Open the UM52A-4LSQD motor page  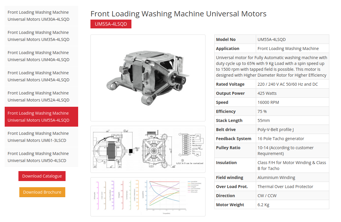41,97
